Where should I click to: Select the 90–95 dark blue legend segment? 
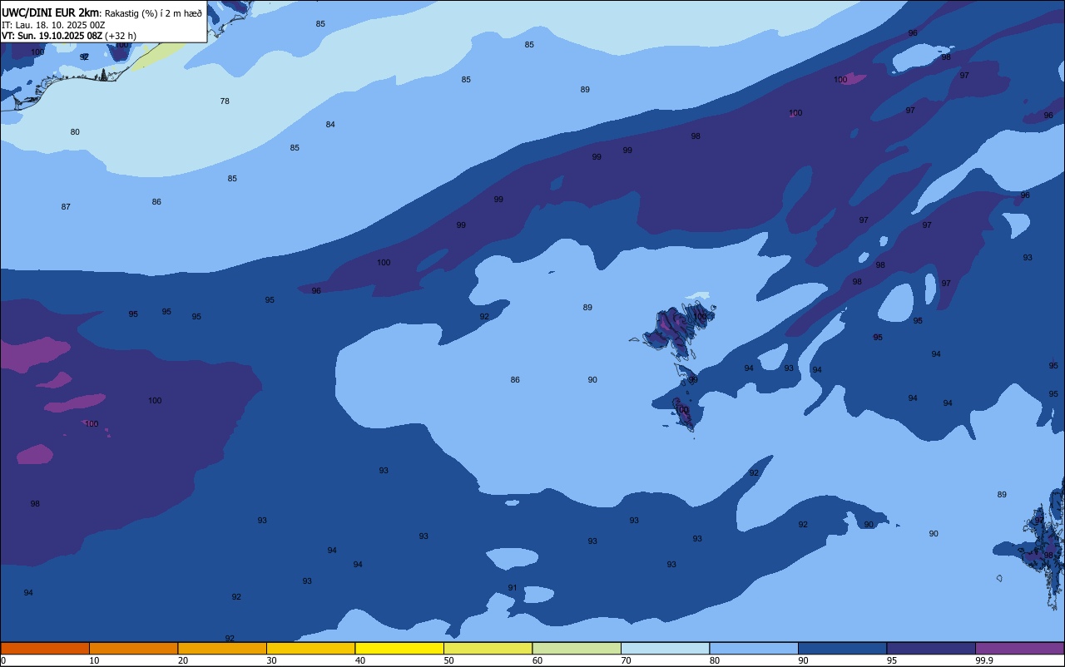[842, 648]
